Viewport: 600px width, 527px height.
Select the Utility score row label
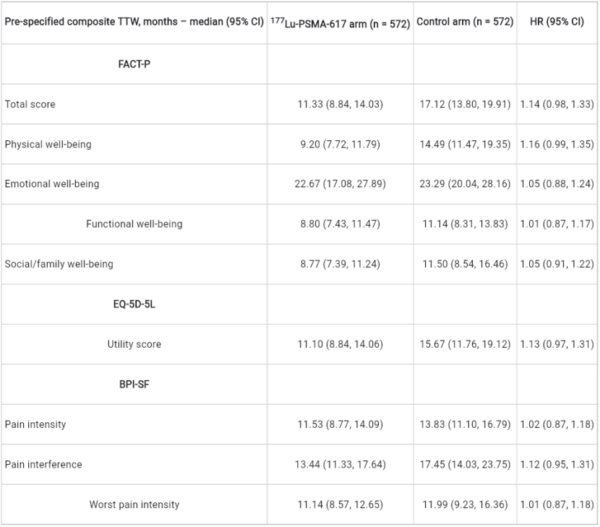134,344
